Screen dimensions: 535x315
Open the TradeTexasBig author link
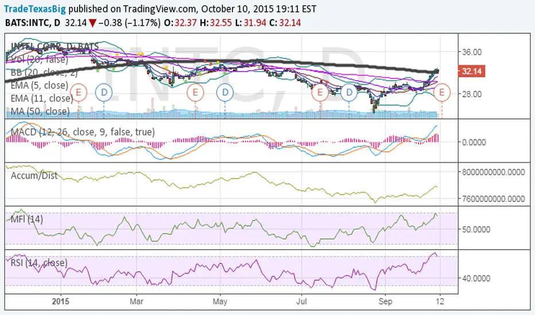(35, 9)
